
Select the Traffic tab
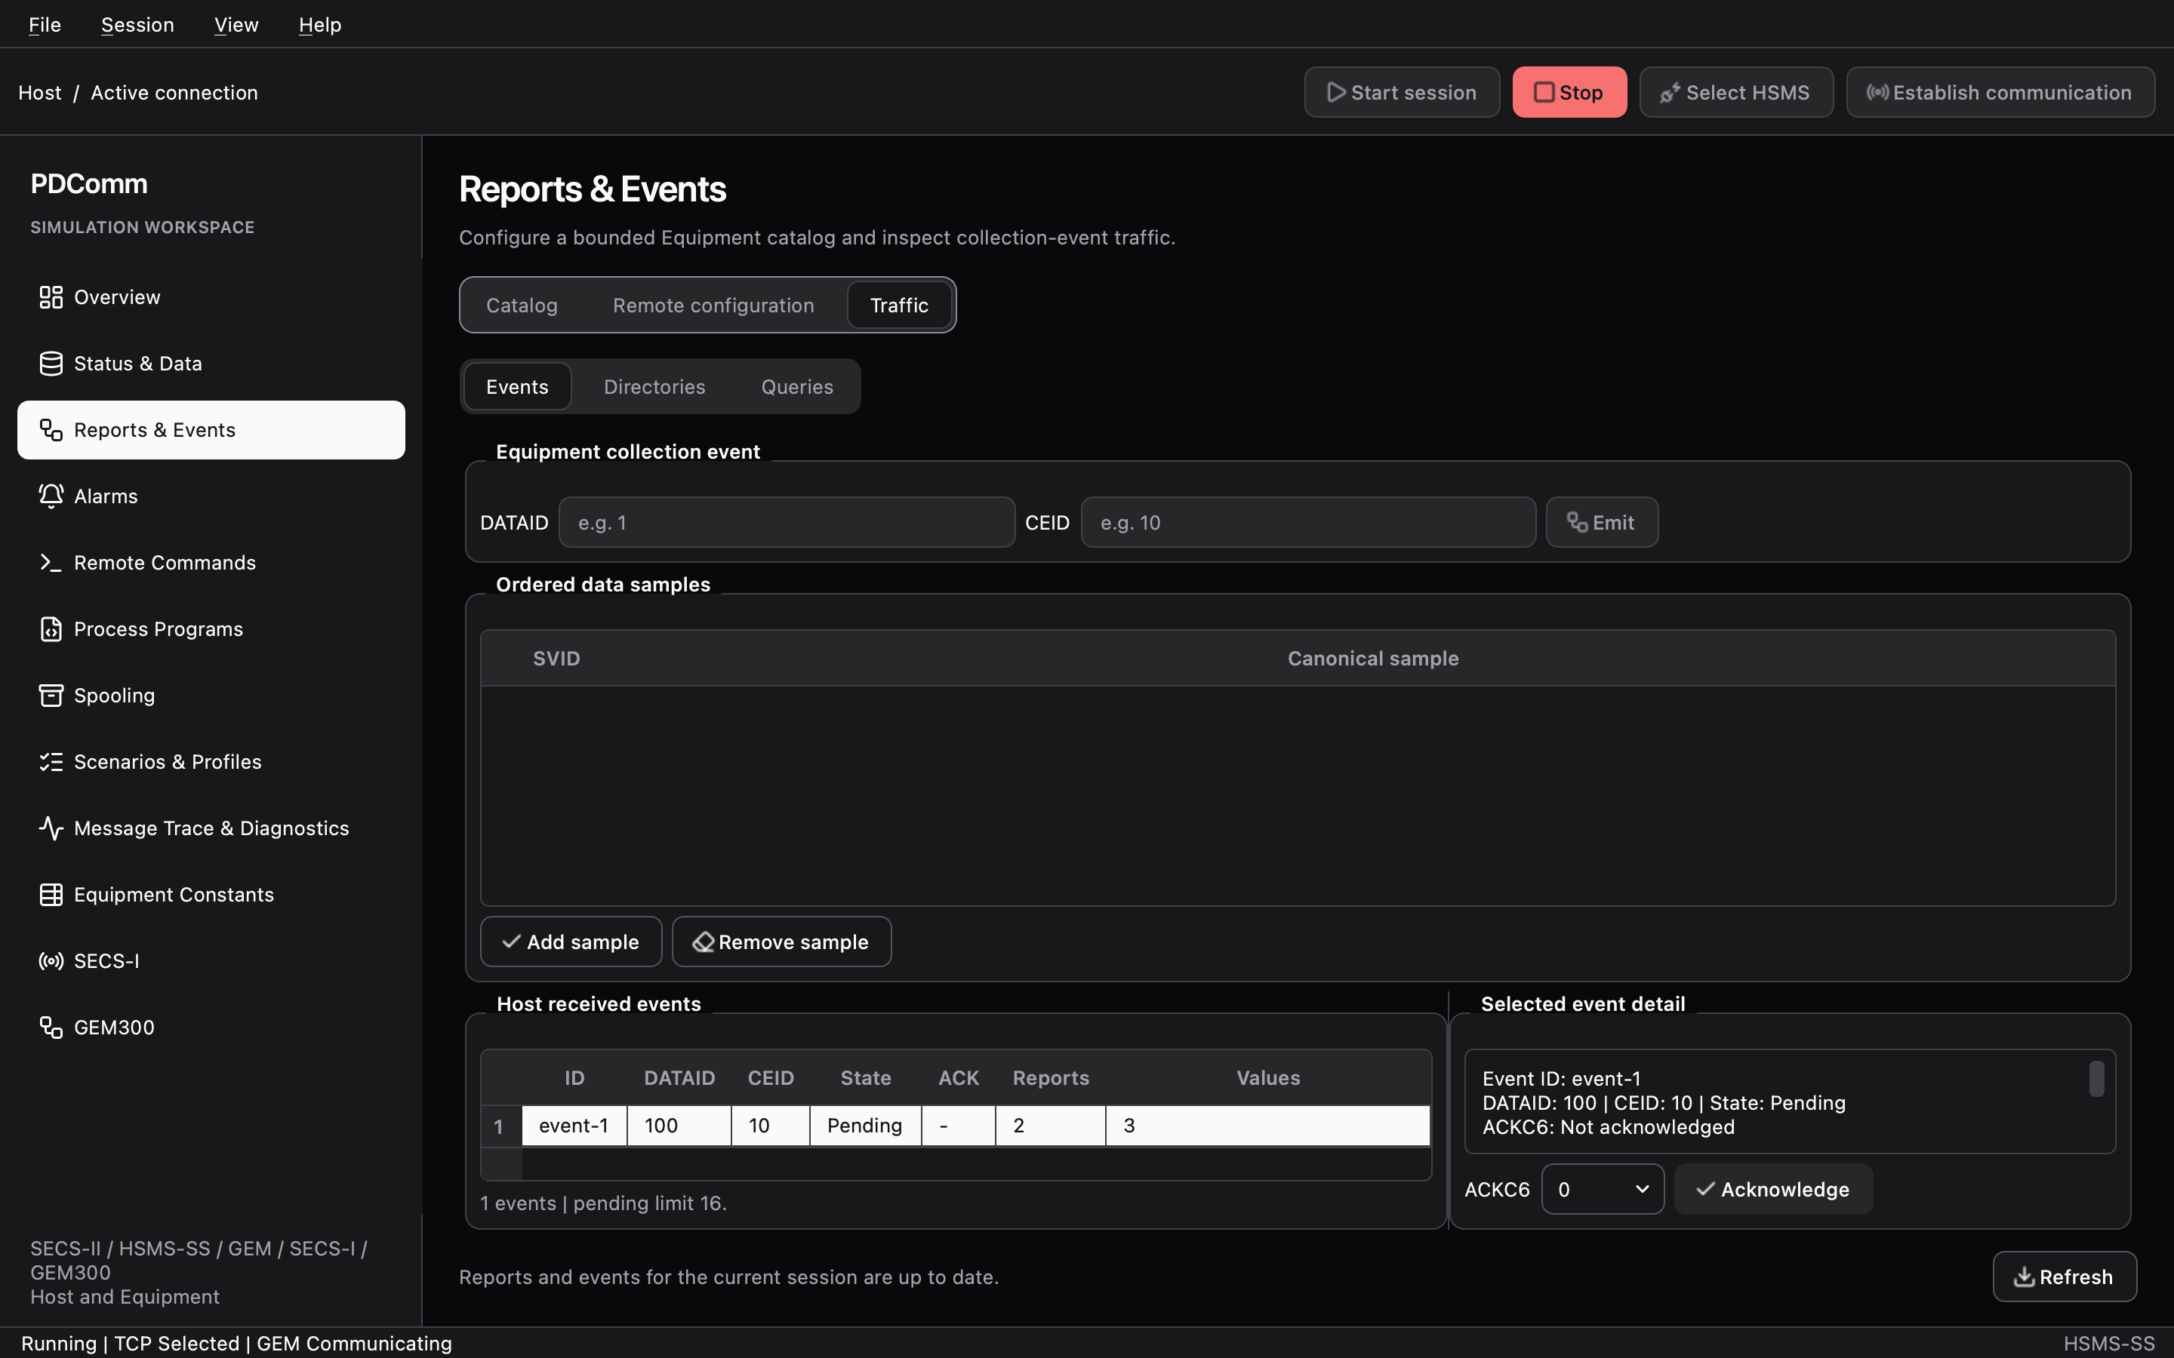tap(899, 306)
